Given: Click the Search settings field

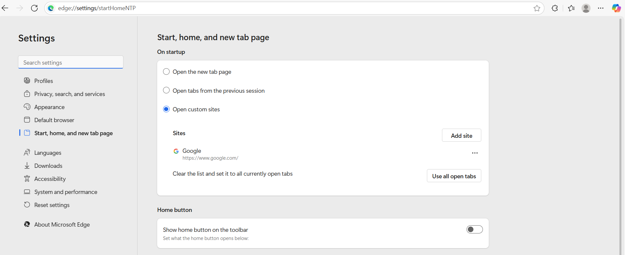Looking at the screenshot, I should (x=71, y=62).
